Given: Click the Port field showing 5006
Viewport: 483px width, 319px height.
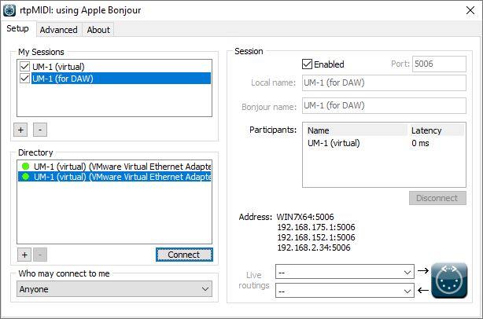Looking at the screenshot, I should click(x=439, y=64).
